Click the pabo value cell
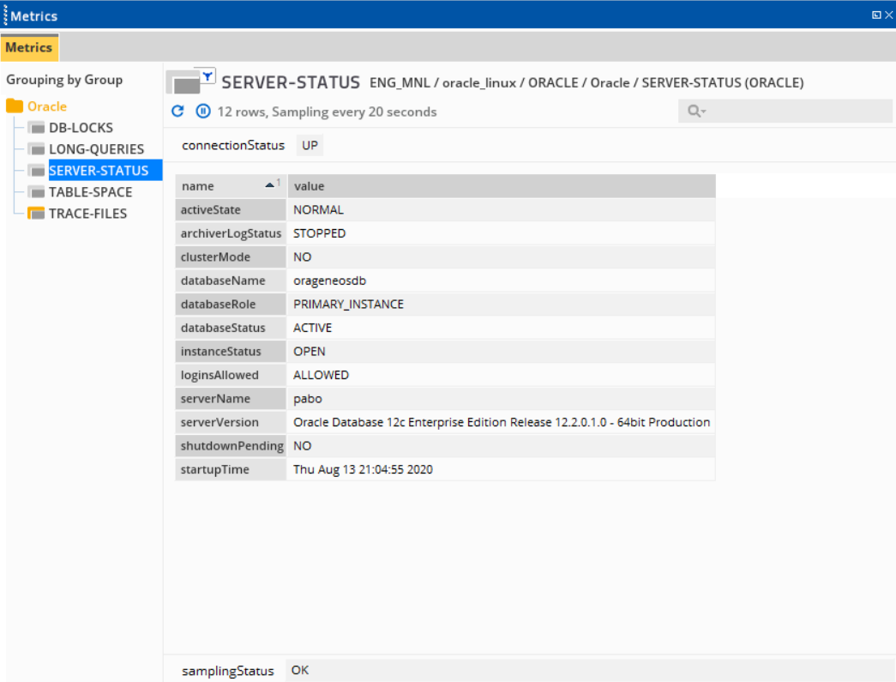Screen dimensions: 896x682 (x=501, y=398)
